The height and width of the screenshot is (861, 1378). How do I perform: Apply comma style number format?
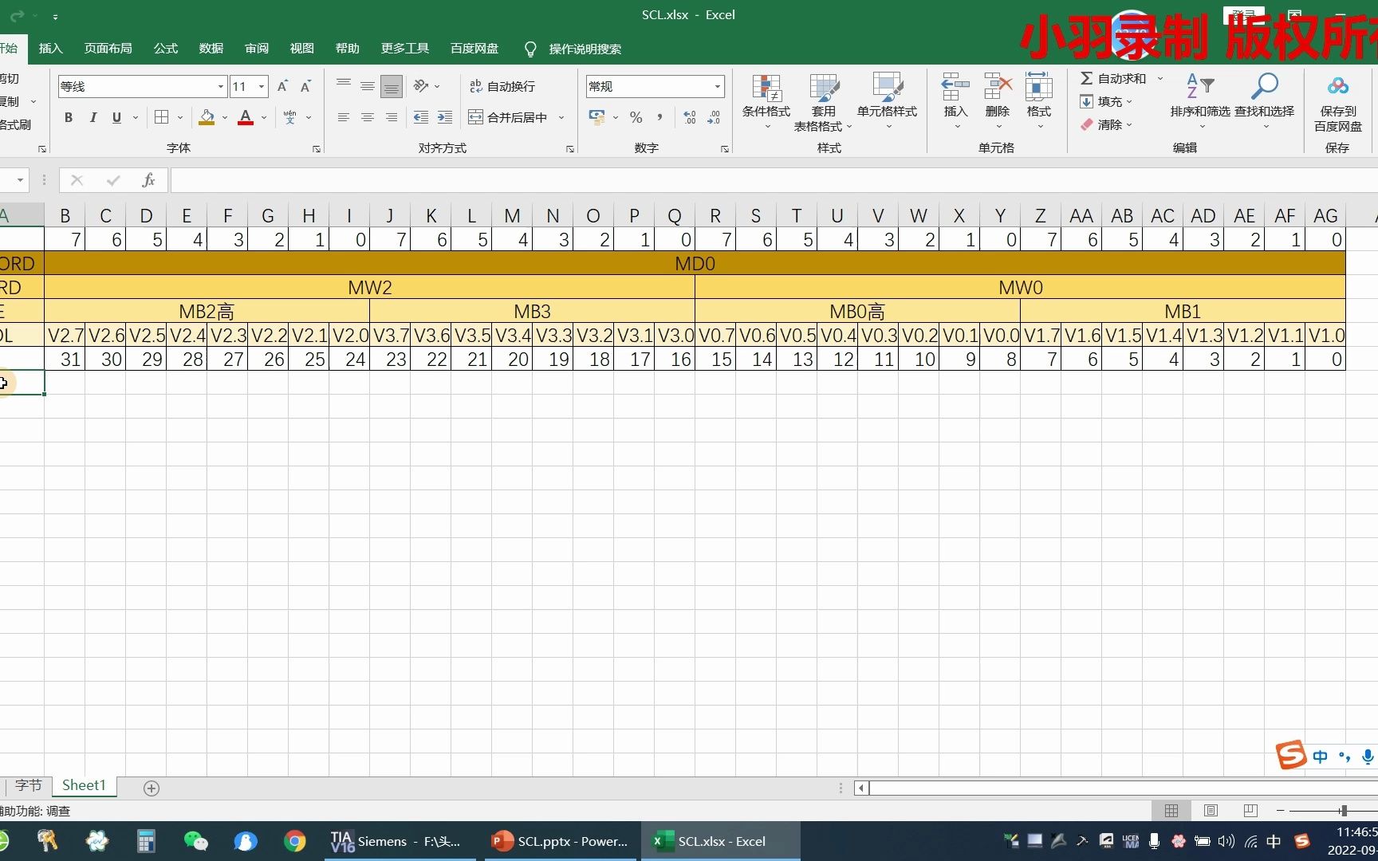pos(659,117)
